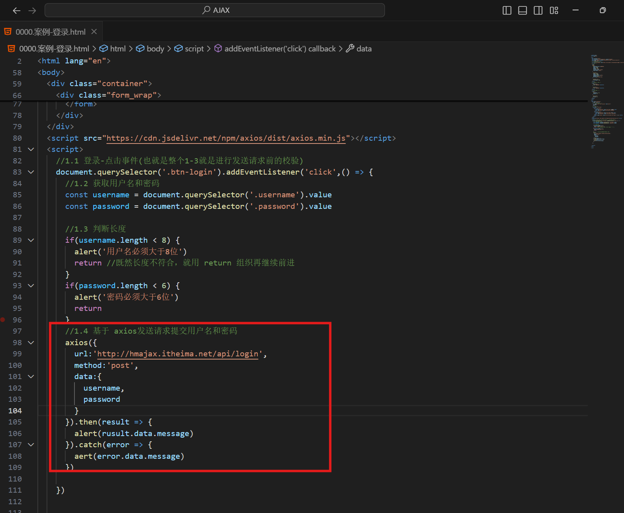
Task: Open the body breadcrumb item
Action: click(155, 49)
